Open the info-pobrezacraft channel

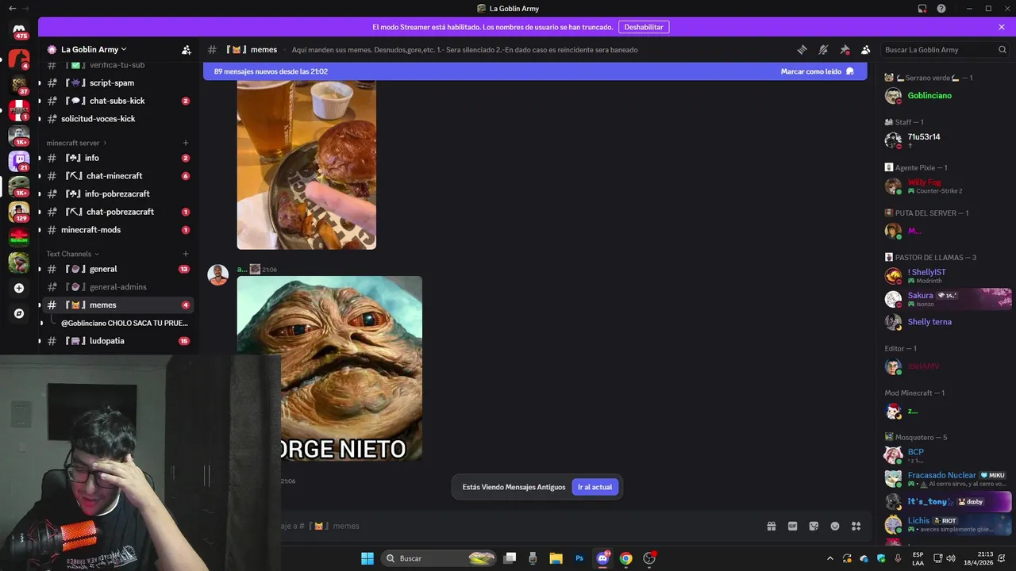coord(117,194)
